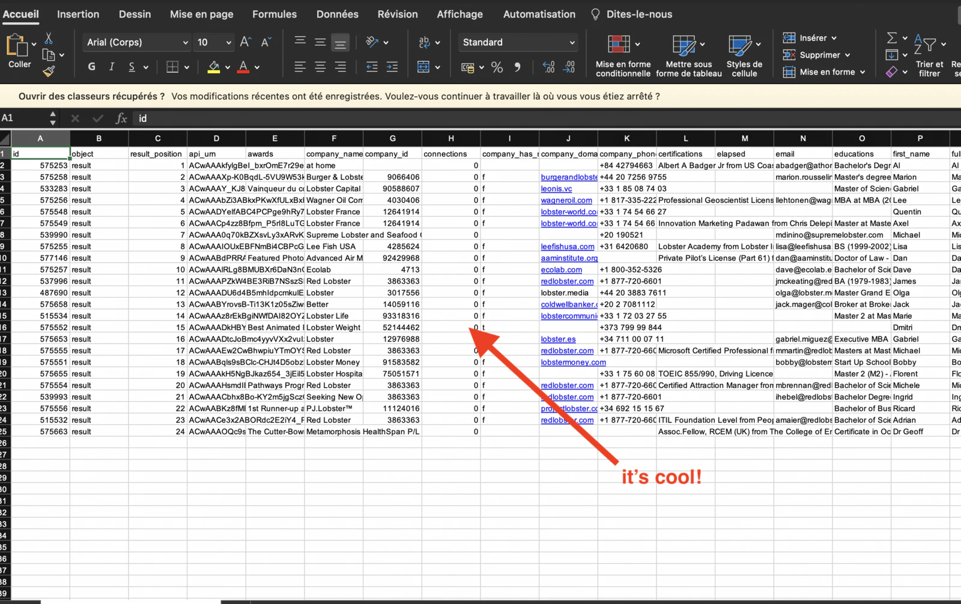The width and height of the screenshot is (961, 604).
Task: Open Trier et filtrer
Action: pyautogui.click(x=929, y=56)
